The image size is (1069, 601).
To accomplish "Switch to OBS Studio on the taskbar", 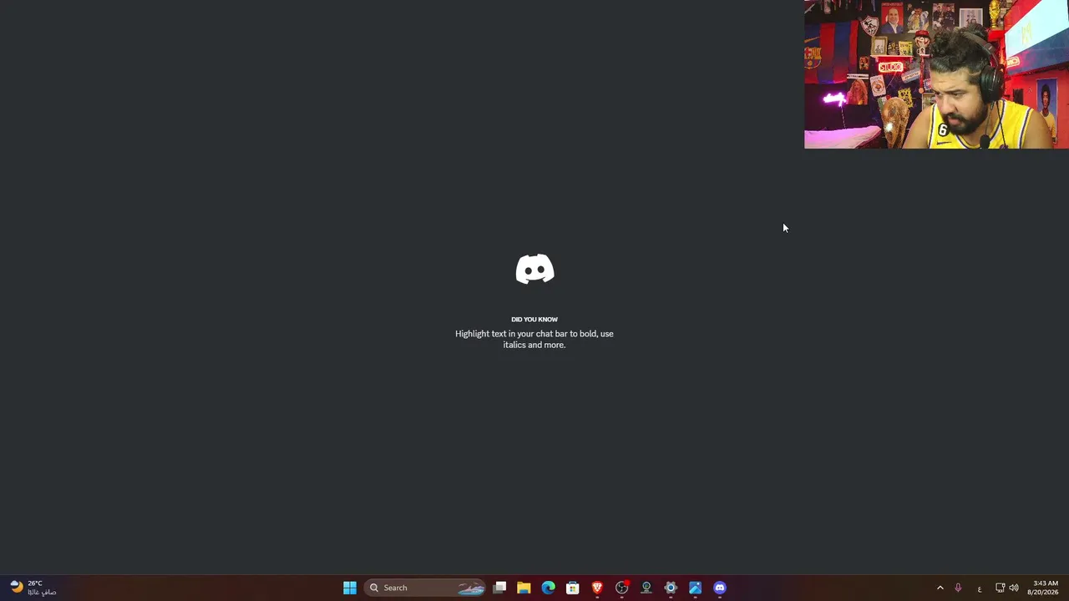I will click(x=621, y=588).
